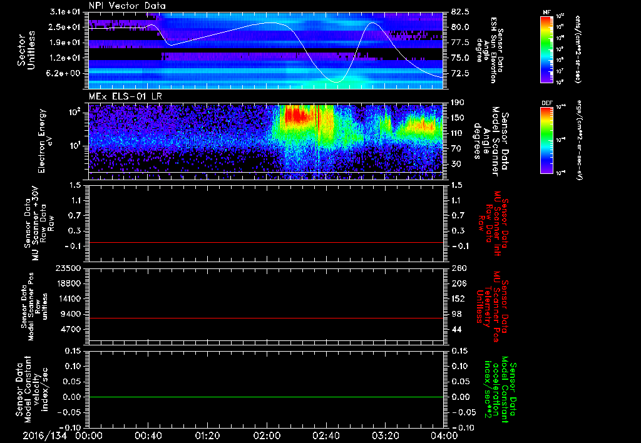This screenshot has height=443, width=641.
Task: Click the 'NF' label above color bar
Action: pyautogui.click(x=546, y=13)
